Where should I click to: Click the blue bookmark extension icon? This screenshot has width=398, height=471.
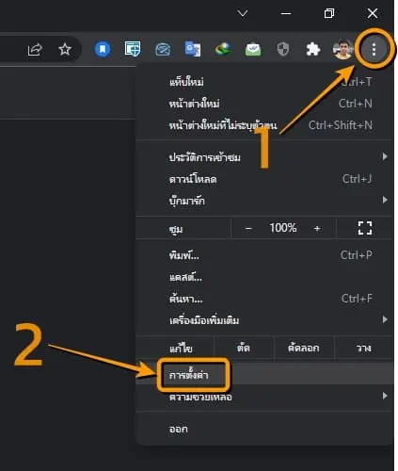pyautogui.click(x=103, y=49)
